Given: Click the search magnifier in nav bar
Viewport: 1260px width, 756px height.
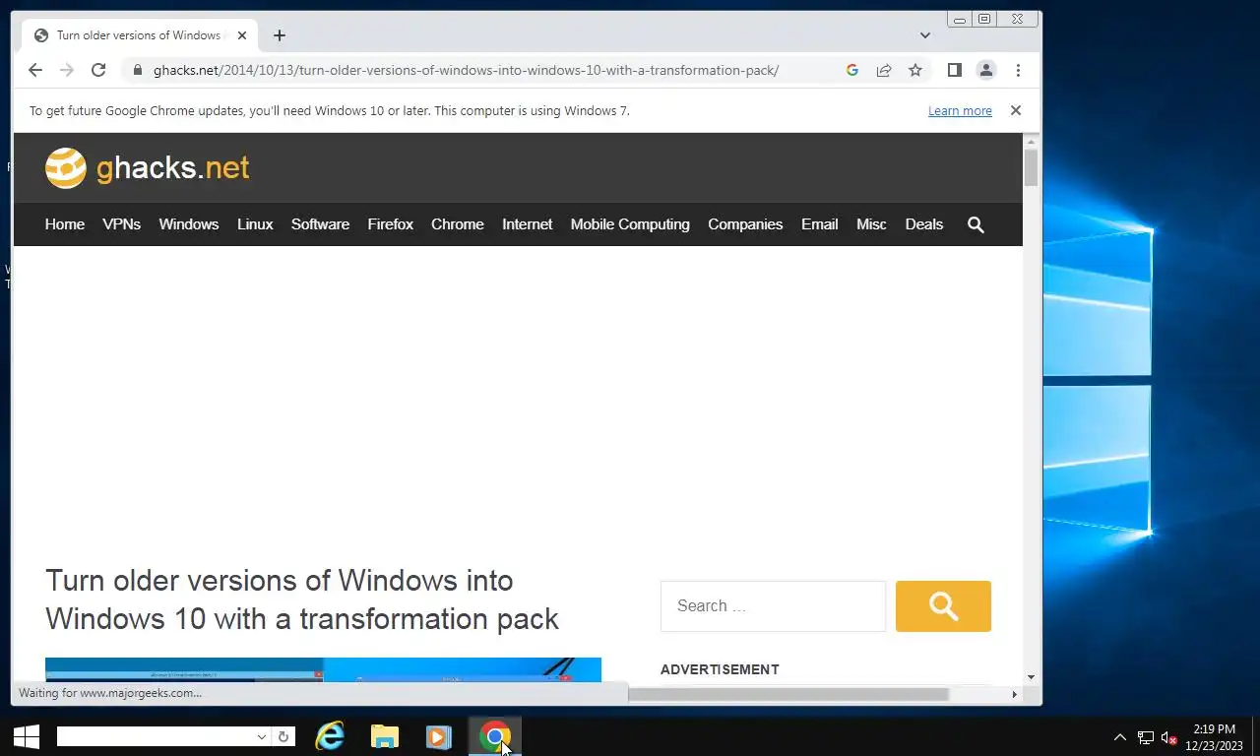Looking at the screenshot, I should [x=976, y=224].
